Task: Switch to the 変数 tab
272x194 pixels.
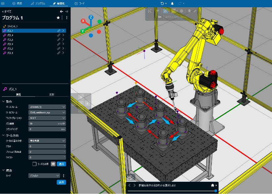Action: point(52,95)
